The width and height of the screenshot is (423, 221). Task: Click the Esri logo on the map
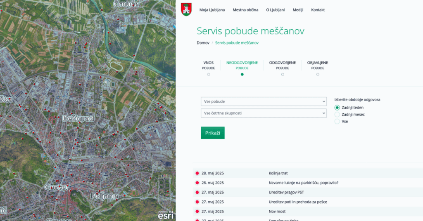(166, 215)
